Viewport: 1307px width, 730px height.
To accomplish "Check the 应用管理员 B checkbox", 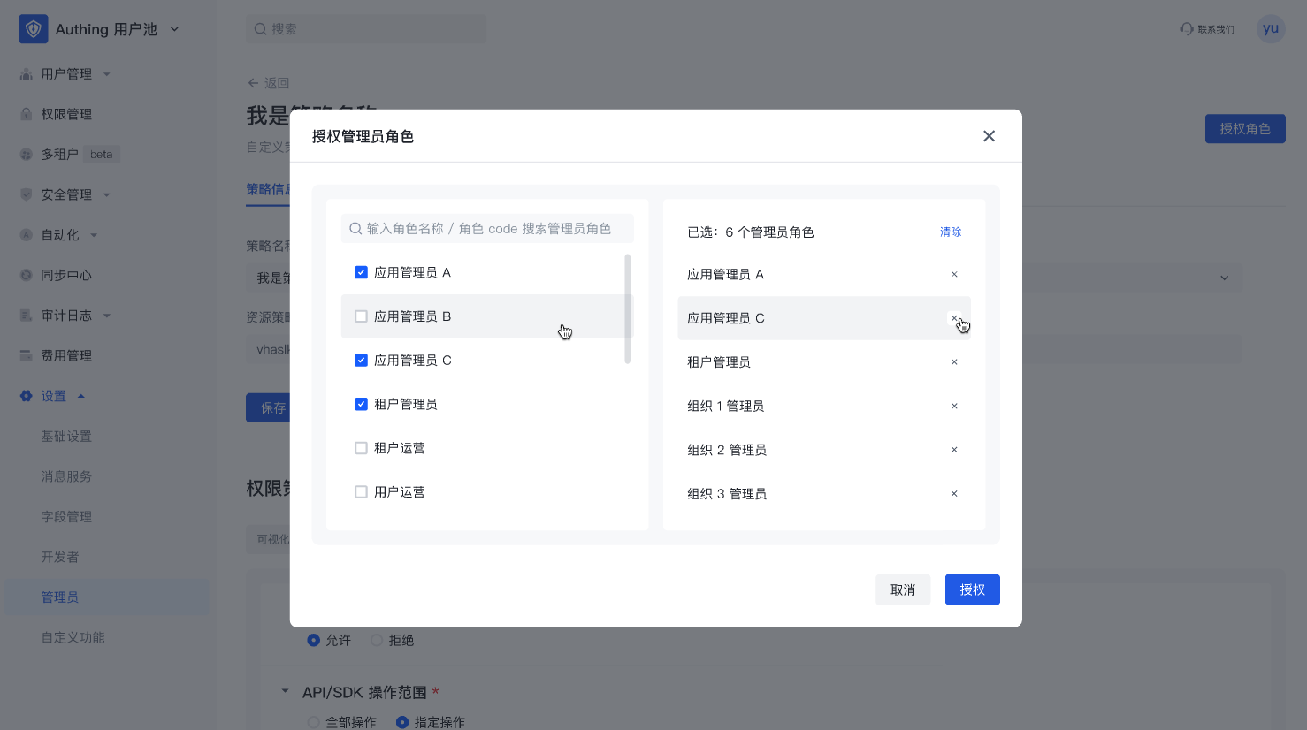I will [361, 316].
